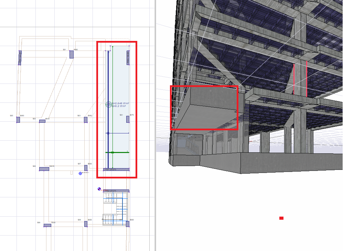Select column S01 in the plan view

pos(71,54)
